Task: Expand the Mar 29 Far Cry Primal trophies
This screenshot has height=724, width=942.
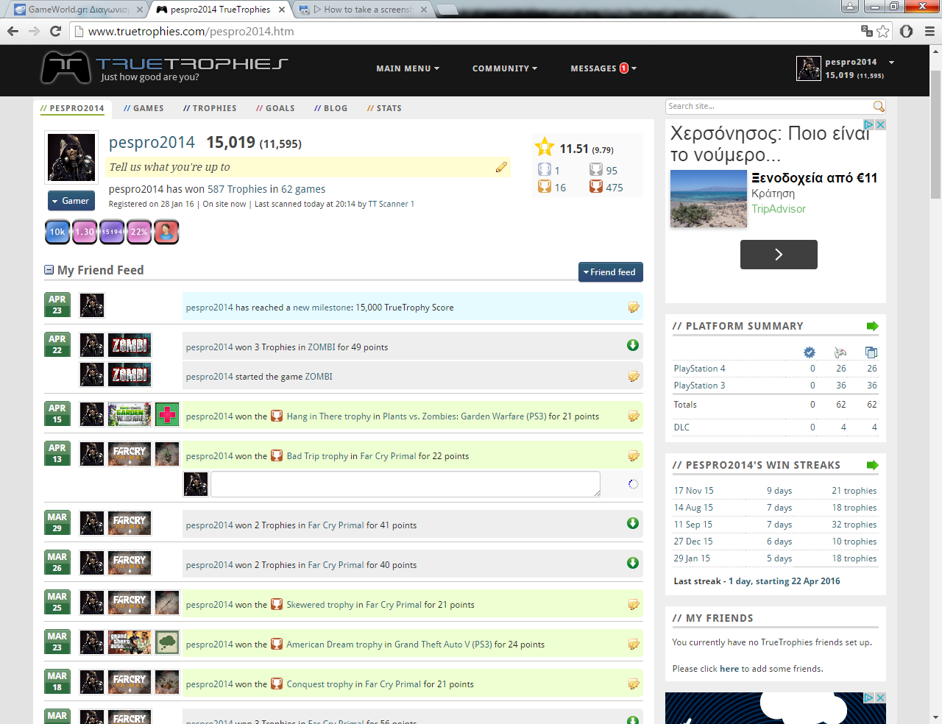Action: click(x=633, y=523)
